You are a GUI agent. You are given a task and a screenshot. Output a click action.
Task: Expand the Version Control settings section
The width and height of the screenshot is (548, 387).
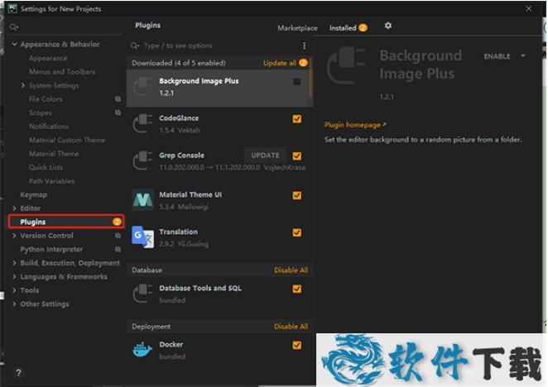(x=14, y=236)
